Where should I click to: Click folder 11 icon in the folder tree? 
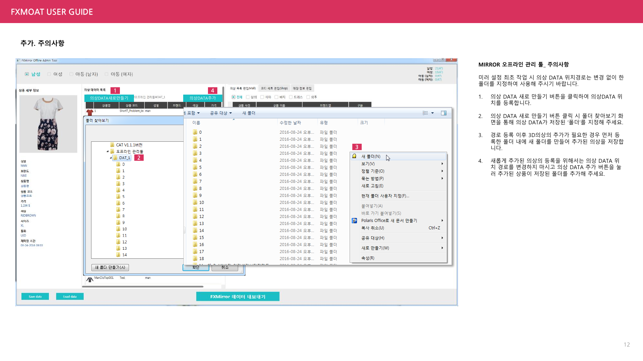click(118, 235)
